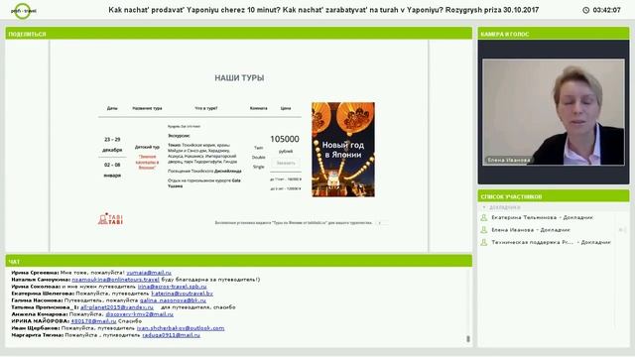Screen dimensions: 635x357
Task: Click the Twin room option on the slide
Action: (258, 148)
